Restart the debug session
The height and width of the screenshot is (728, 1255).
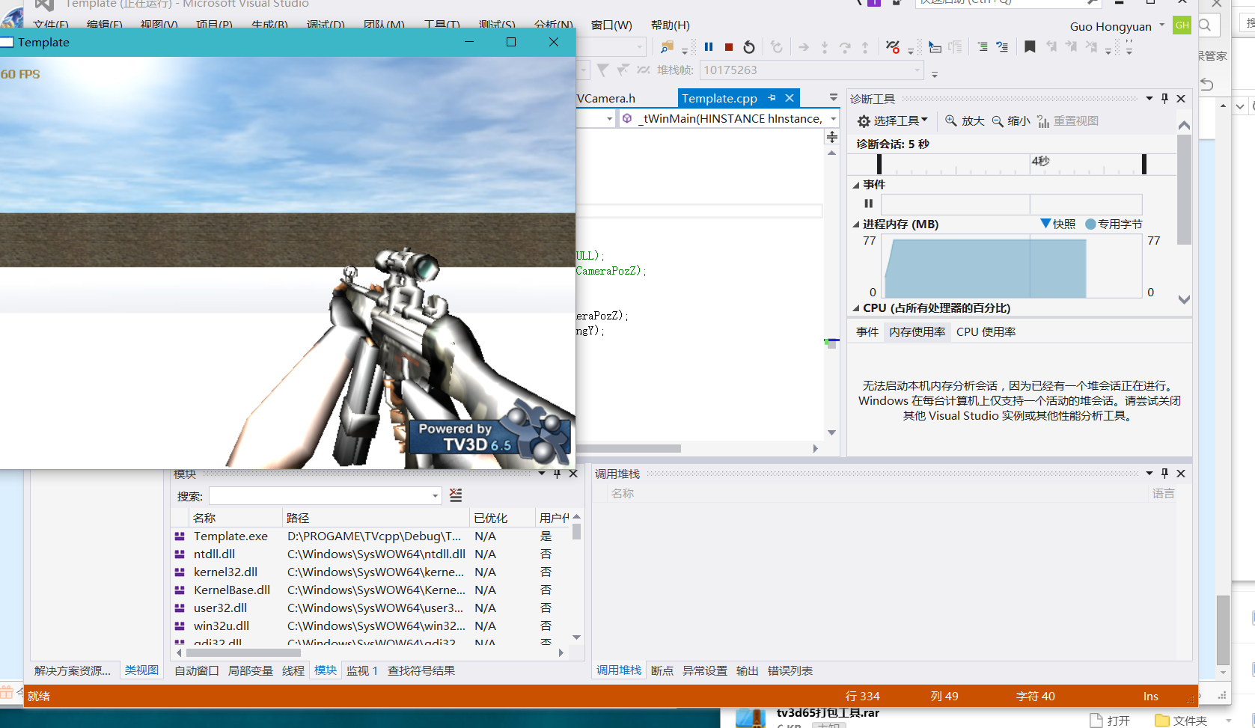coord(749,47)
